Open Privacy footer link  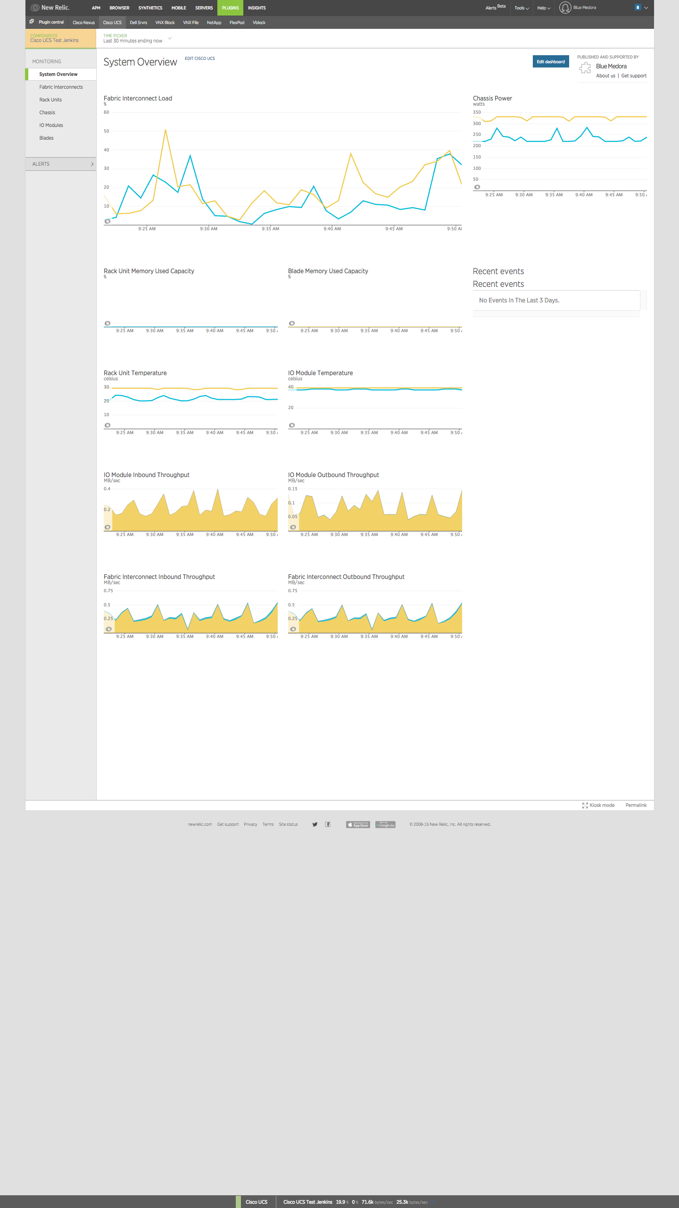250,824
